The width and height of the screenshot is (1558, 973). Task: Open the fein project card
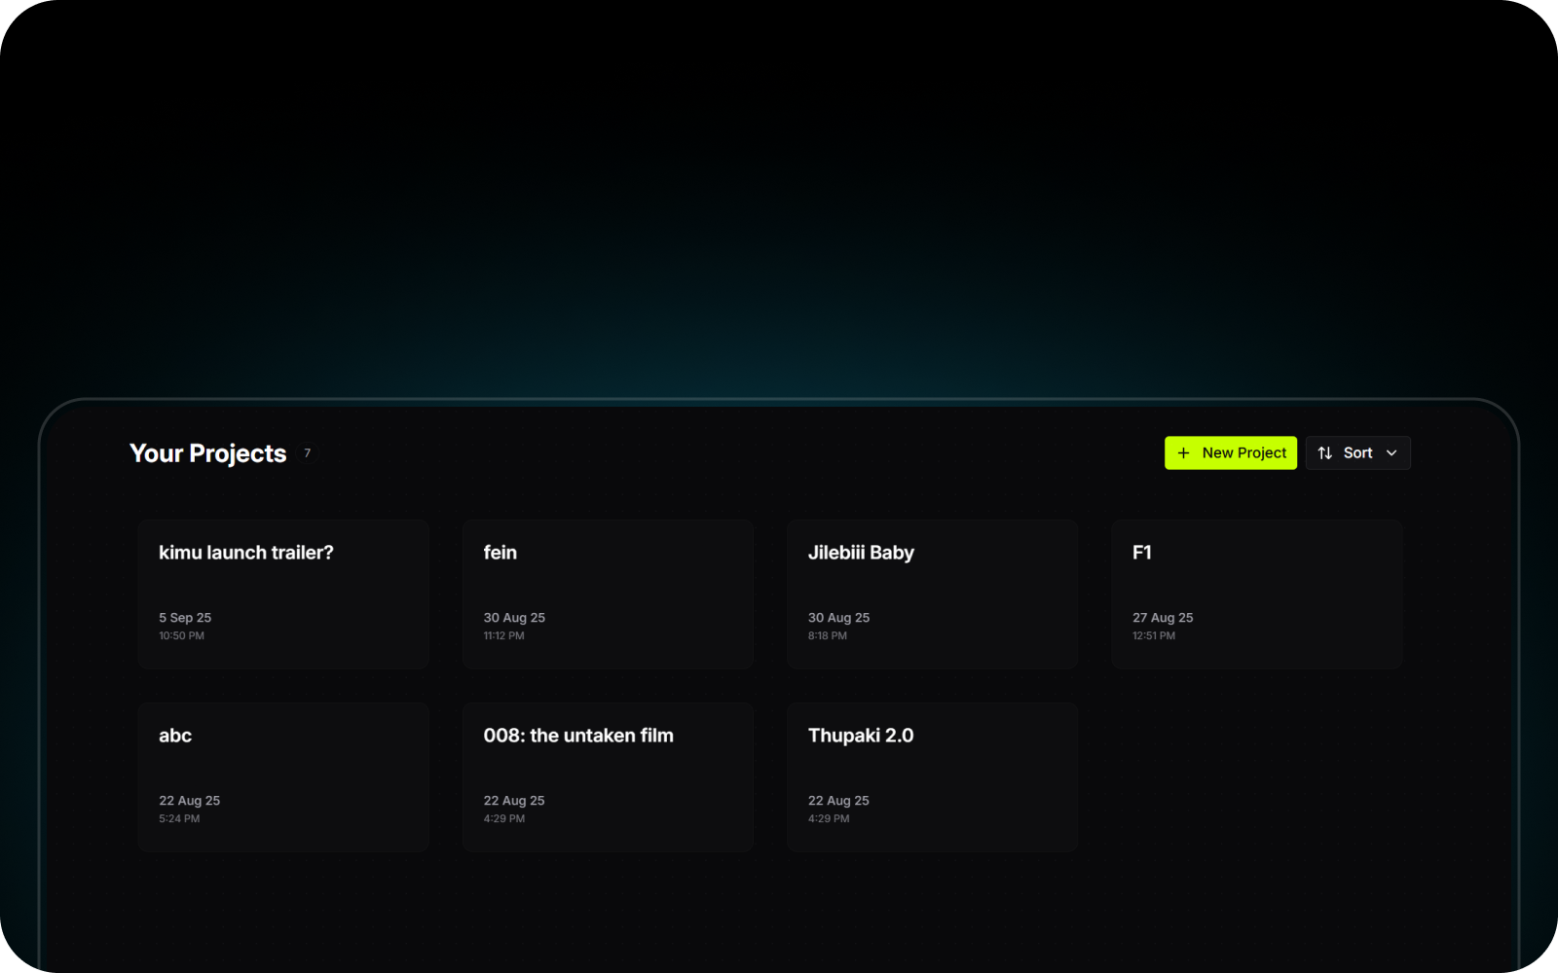[608, 594]
